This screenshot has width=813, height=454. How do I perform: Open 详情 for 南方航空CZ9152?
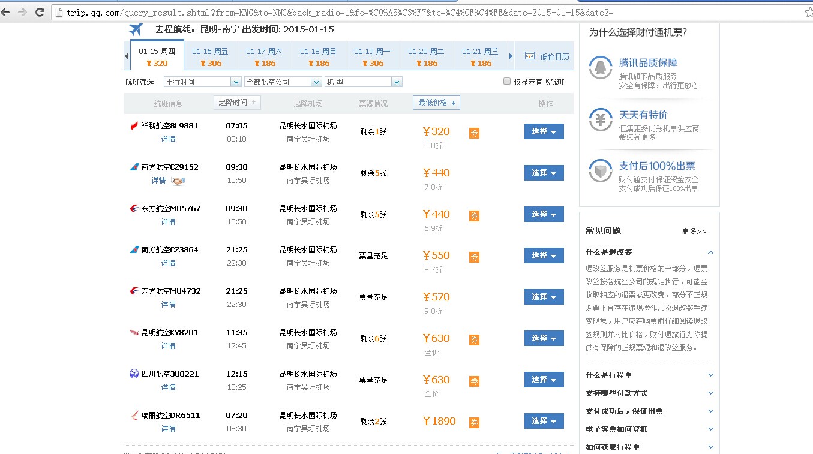point(158,180)
